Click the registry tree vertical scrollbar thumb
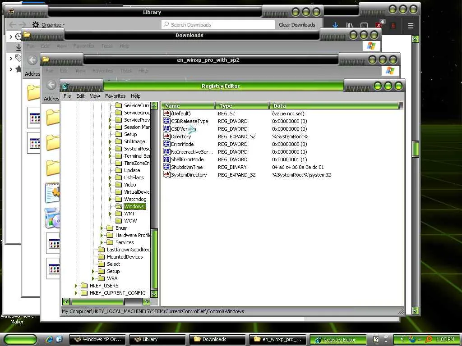Viewport: 462px width, 346px height. [x=154, y=259]
